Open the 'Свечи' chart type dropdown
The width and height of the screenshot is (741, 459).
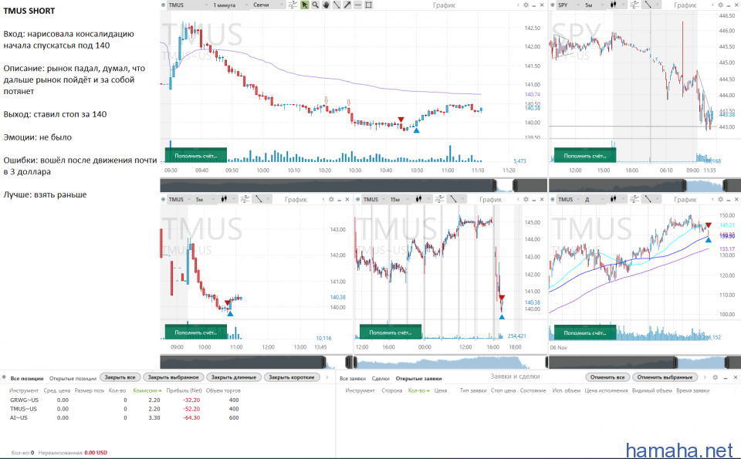268,5
